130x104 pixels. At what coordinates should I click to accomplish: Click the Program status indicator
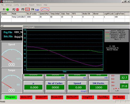(11, 97)
